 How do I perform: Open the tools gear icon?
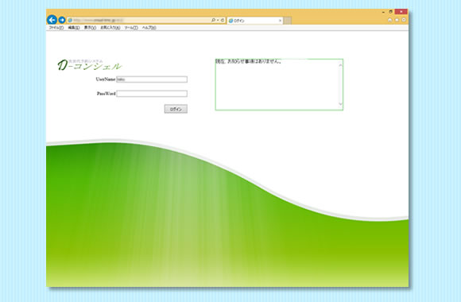pyautogui.click(x=404, y=20)
